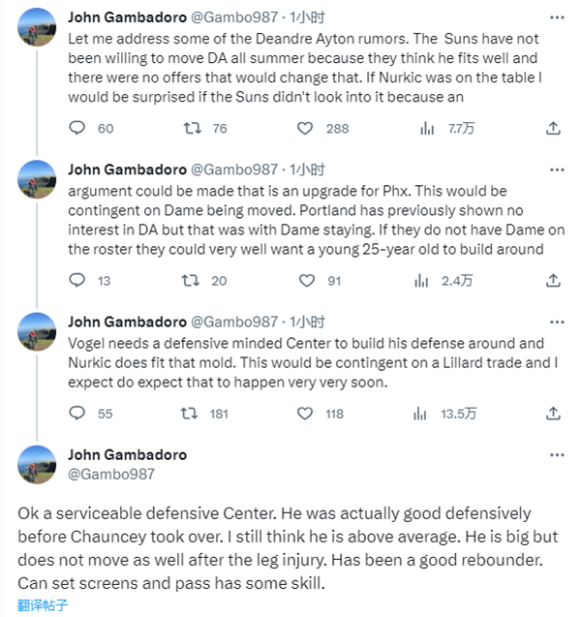Open @Gambo987 handle under bottom tweet author
This screenshot has height=617, width=581.
112,474
